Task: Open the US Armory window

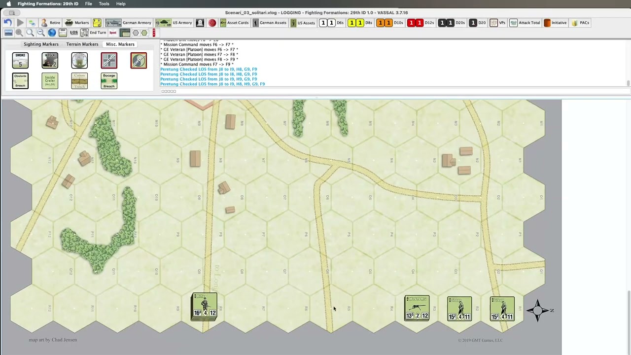Action: point(174,23)
